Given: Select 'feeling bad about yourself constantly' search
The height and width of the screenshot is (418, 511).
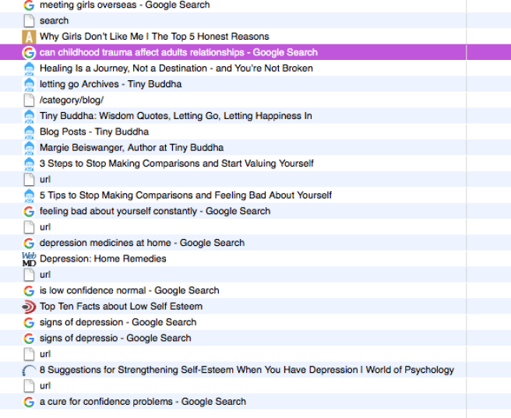Looking at the screenshot, I should (155, 211).
